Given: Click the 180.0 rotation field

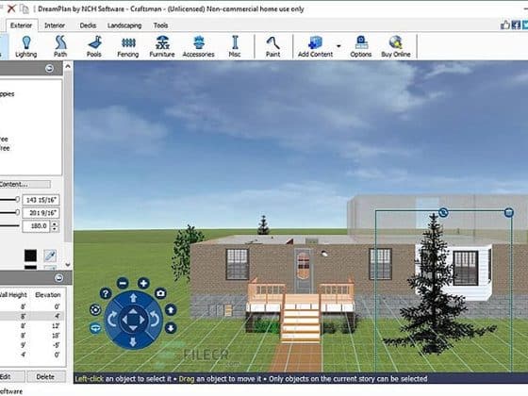Looking at the screenshot, I should tap(37, 226).
